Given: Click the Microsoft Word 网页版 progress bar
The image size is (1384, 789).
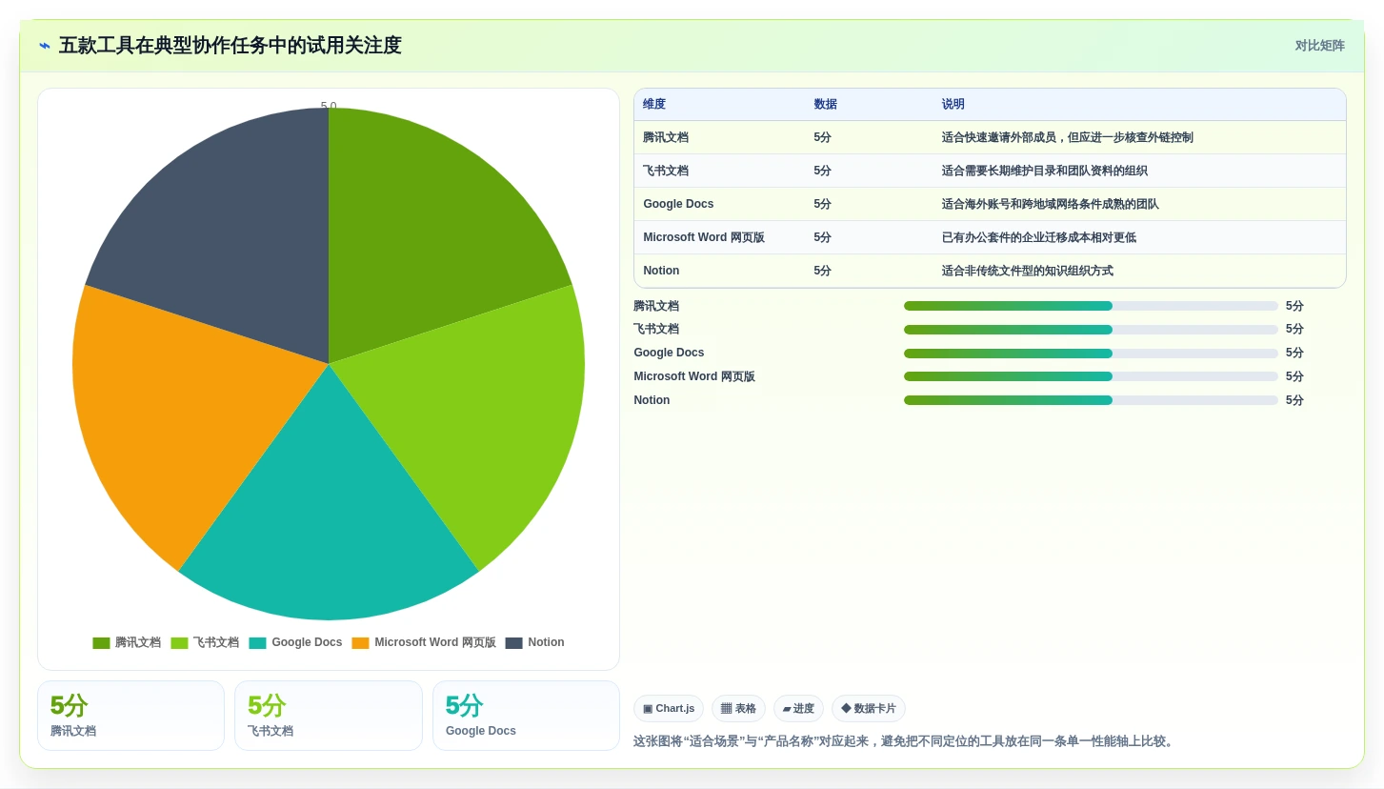Looking at the screenshot, I should coord(1091,376).
